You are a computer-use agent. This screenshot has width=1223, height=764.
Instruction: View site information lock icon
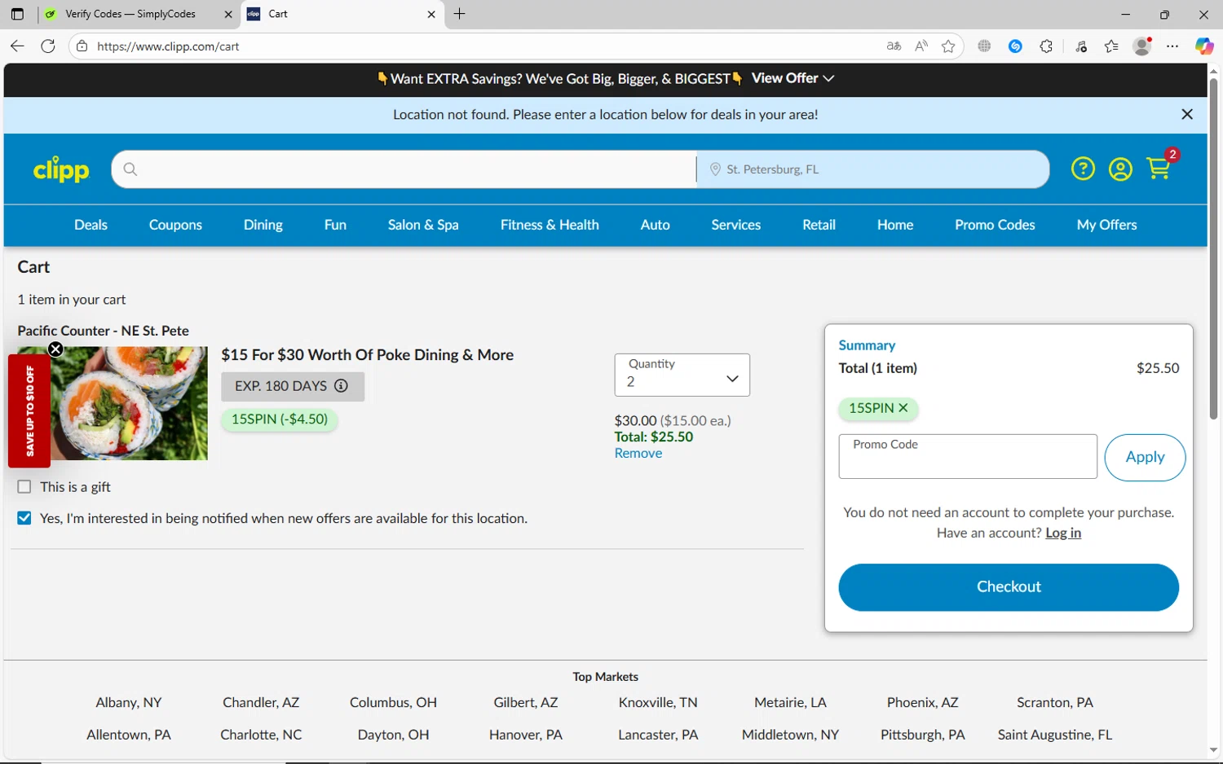pyautogui.click(x=82, y=46)
